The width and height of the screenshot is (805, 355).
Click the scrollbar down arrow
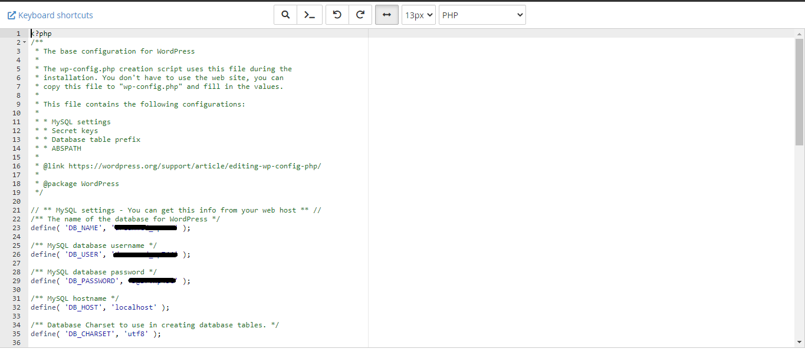[x=799, y=342]
